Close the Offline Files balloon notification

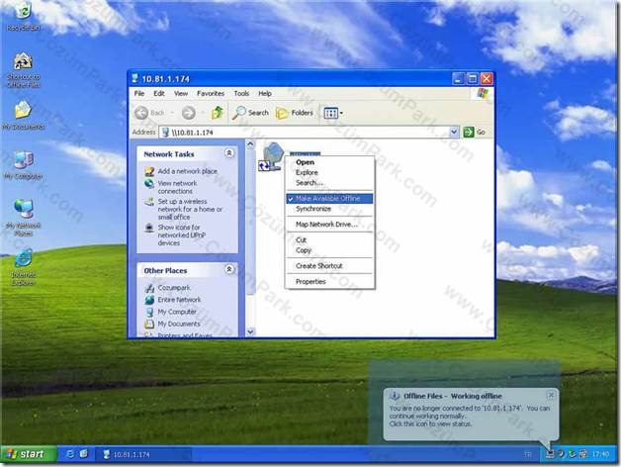tap(551, 395)
